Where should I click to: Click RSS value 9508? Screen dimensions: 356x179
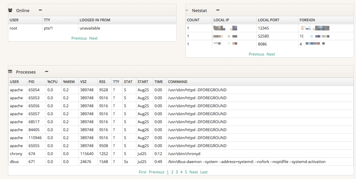(x=104, y=146)
